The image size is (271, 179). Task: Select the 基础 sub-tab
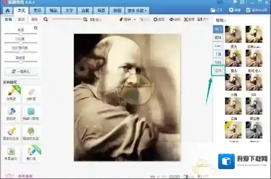coord(8,20)
